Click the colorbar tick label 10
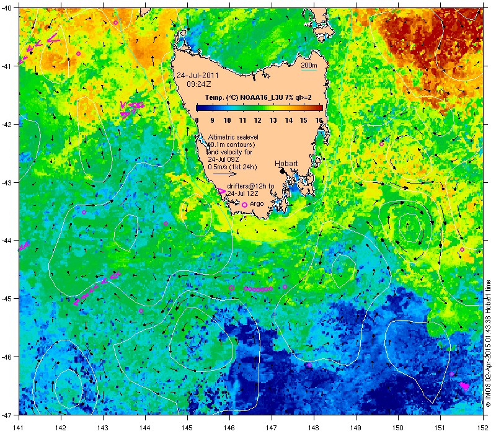The width and height of the screenshot is (496, 434). pos(227,120)
